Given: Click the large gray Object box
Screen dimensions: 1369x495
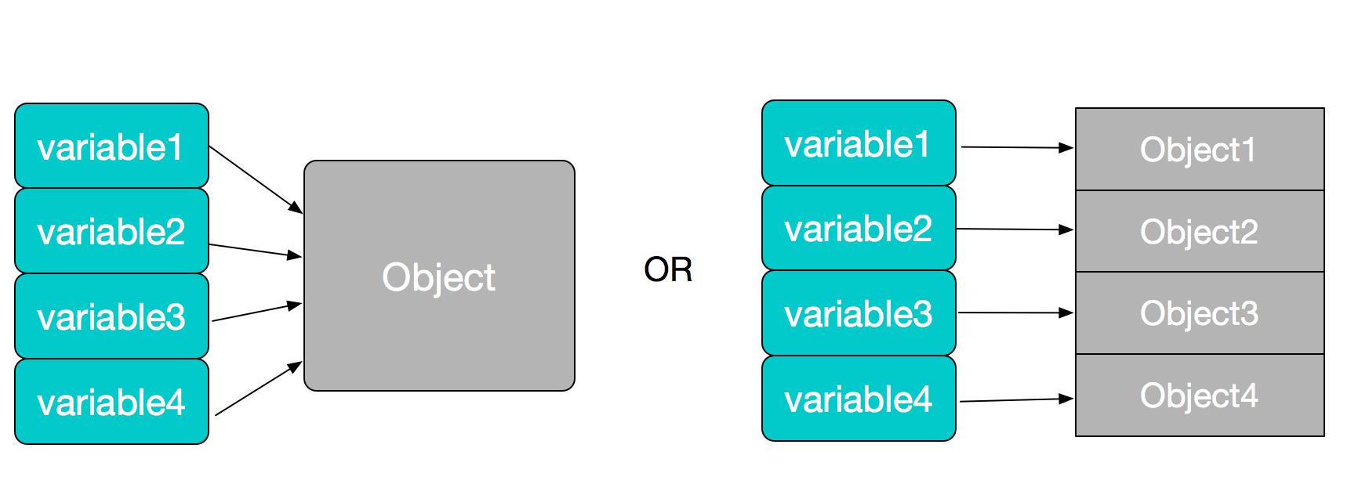Looking at the screenshot, I should [439, 276].
